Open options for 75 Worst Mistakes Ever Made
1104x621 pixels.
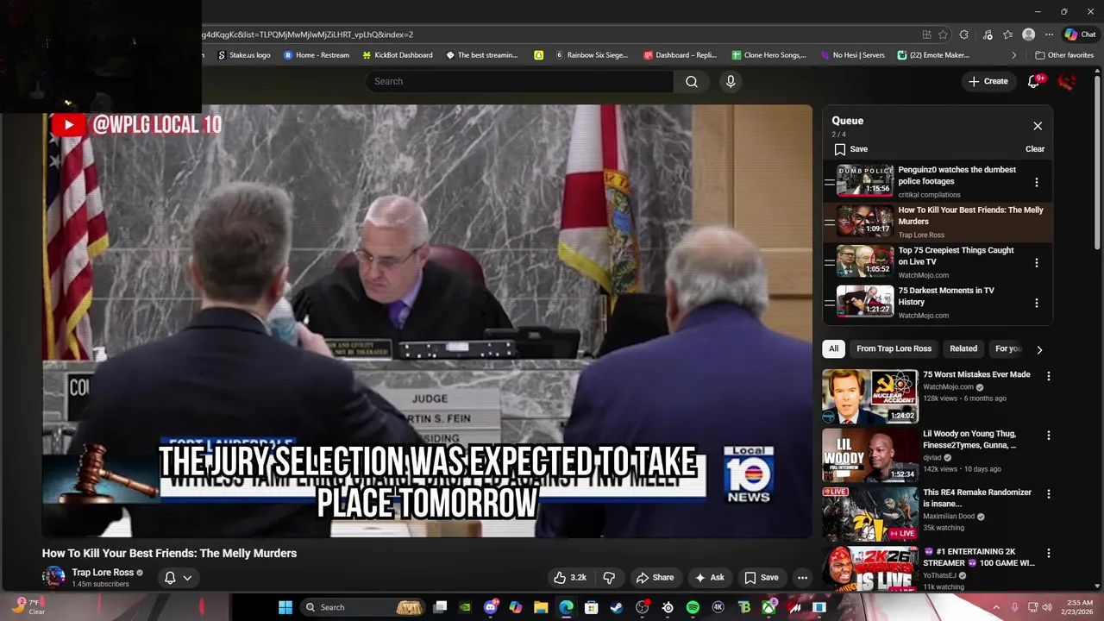click(1049, 376)
